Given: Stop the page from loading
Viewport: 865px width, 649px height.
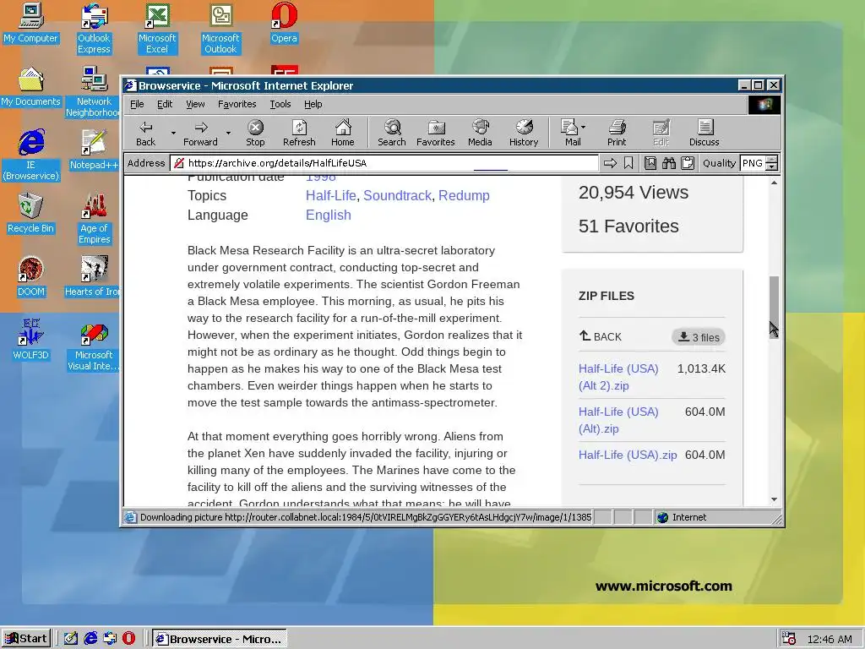Looking at the screenshot, I should coord(255,134).
